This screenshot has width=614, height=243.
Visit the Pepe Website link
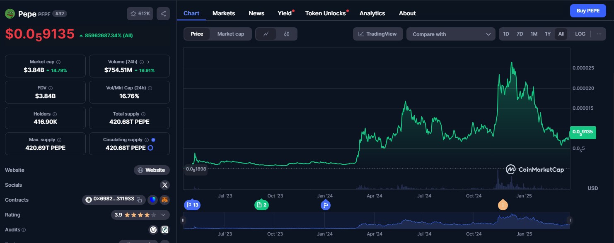152,170
